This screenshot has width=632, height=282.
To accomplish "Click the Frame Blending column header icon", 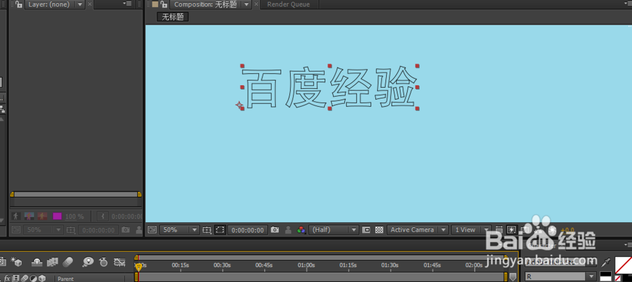I will coord(16,278).
